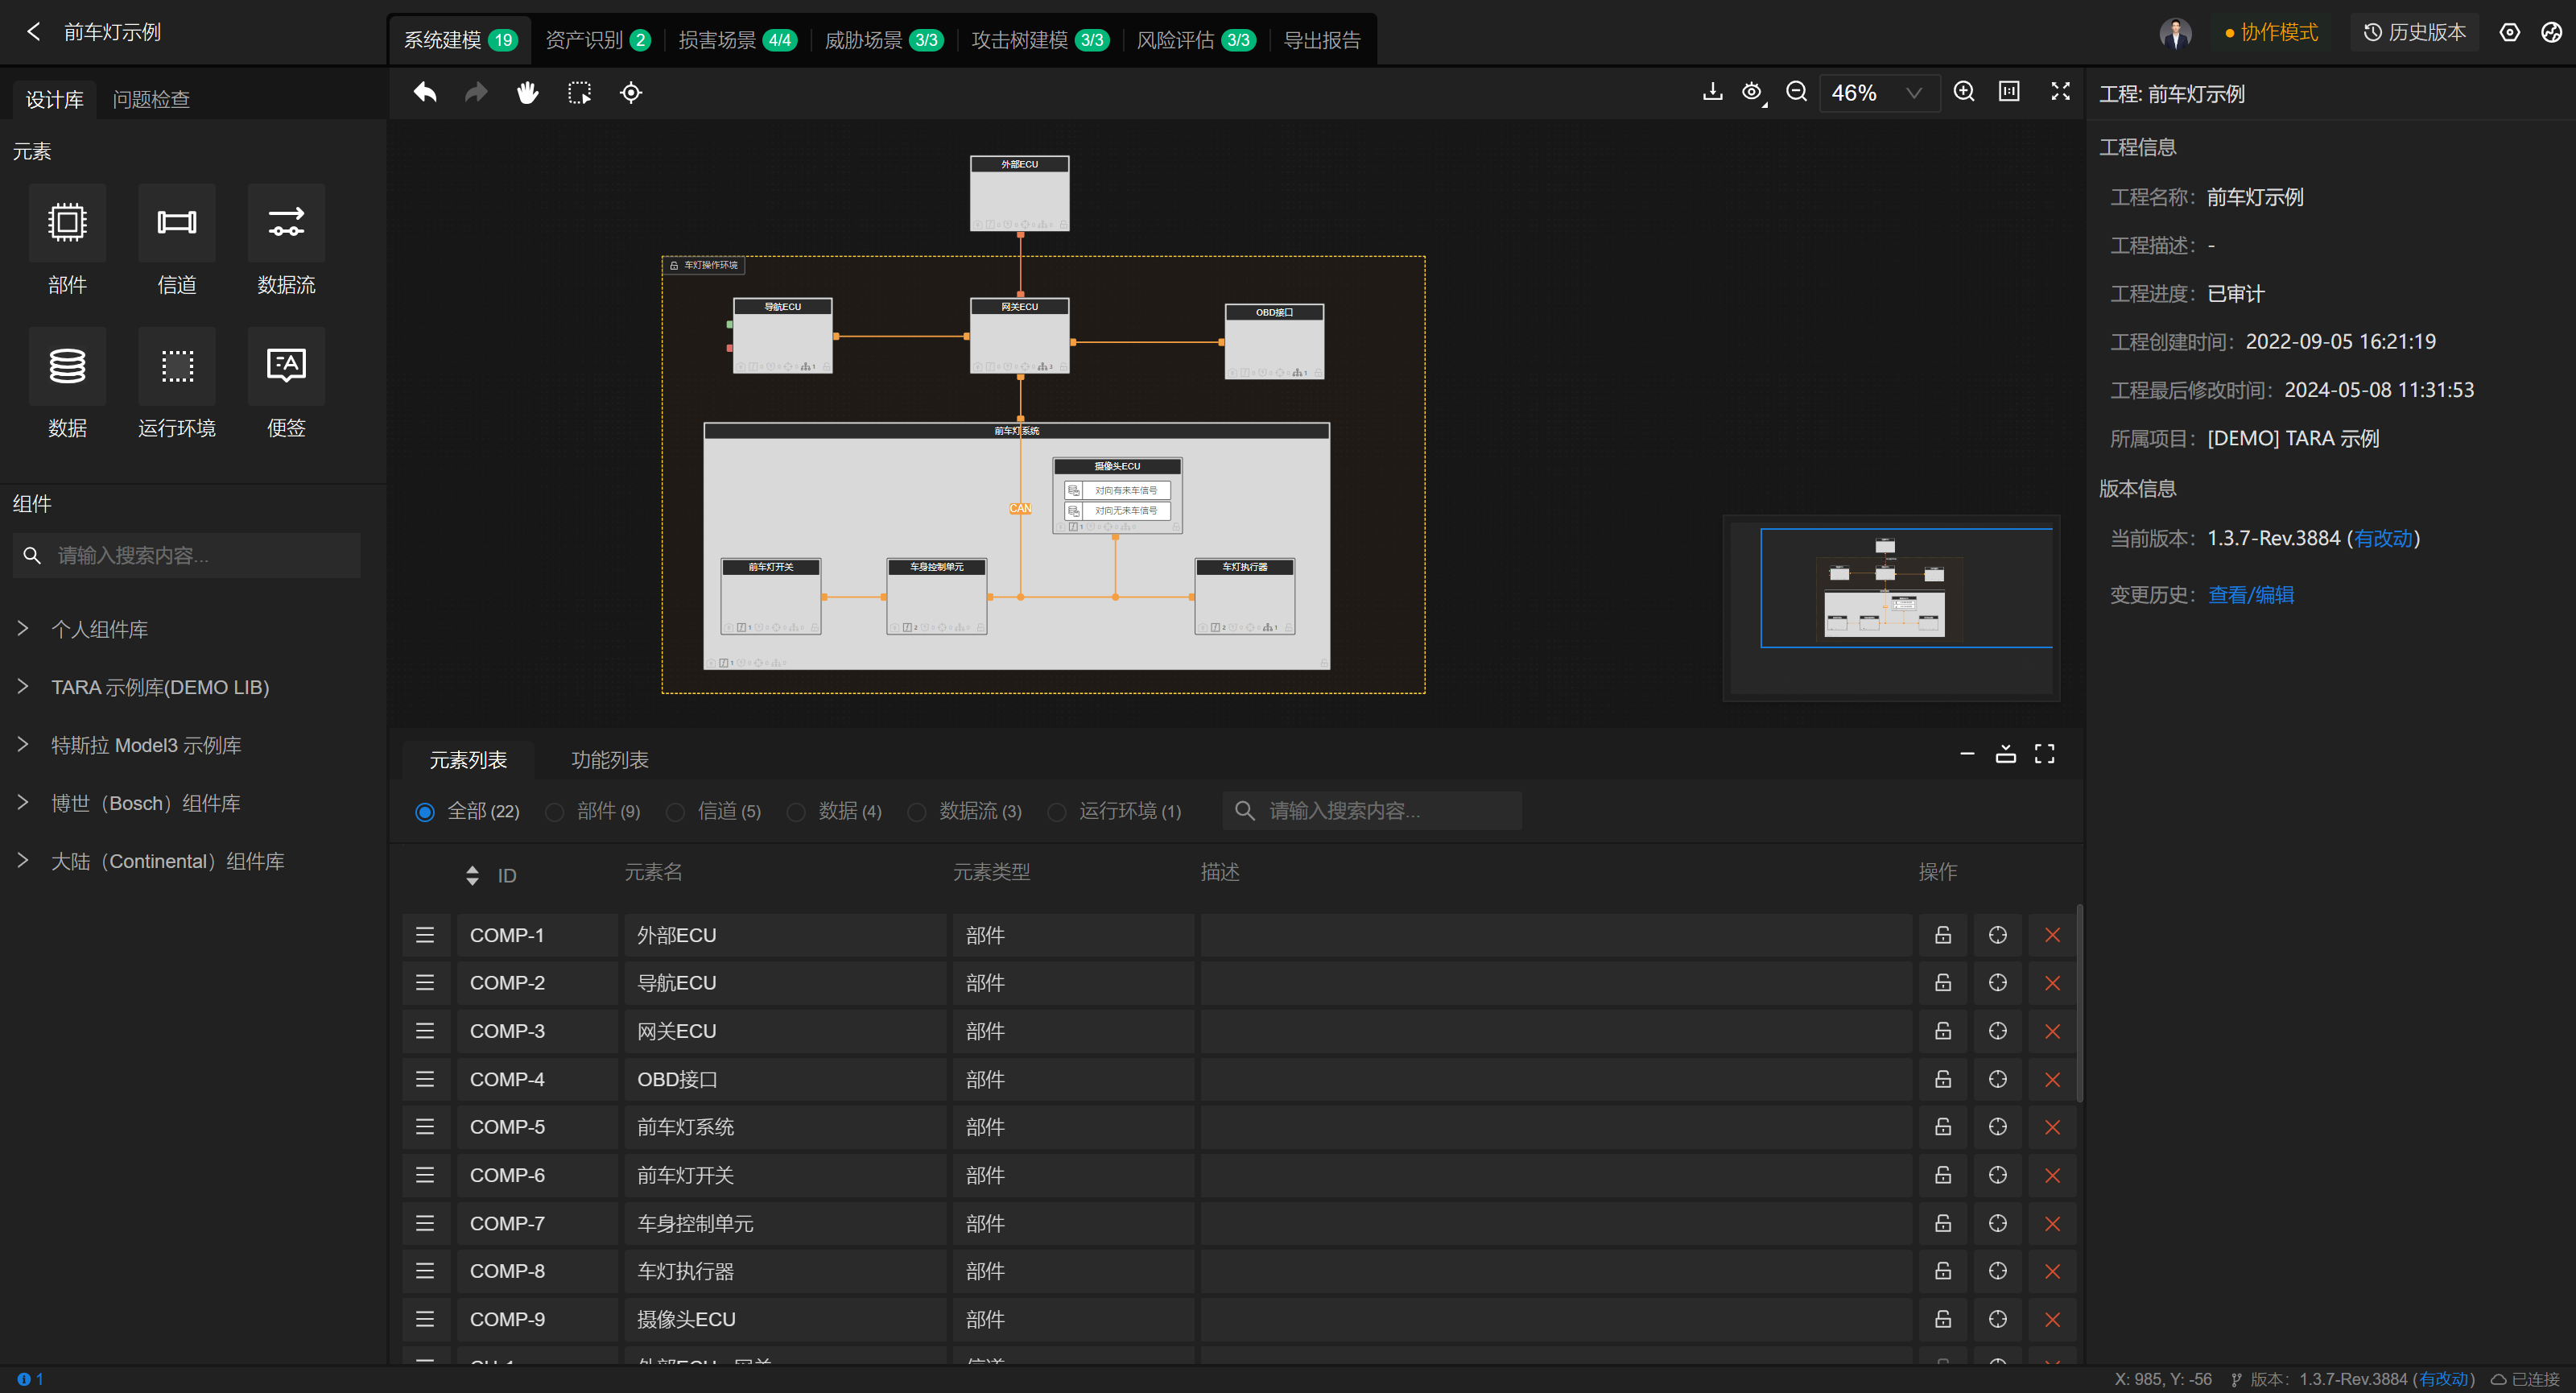Choose the 数据 element icon
Viewport: 2576px width, 1393px height.
tap(67, 365)
